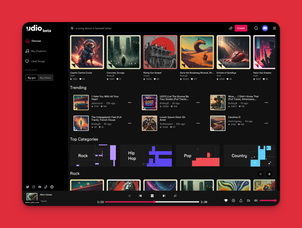Skip to next track
Screen dimensions: 302x228
click(x=164, y=196)
